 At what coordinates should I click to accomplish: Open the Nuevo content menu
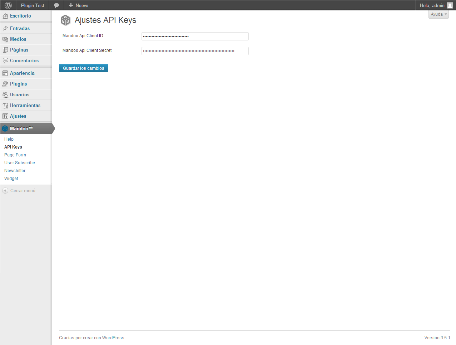(x=82, y=5)
